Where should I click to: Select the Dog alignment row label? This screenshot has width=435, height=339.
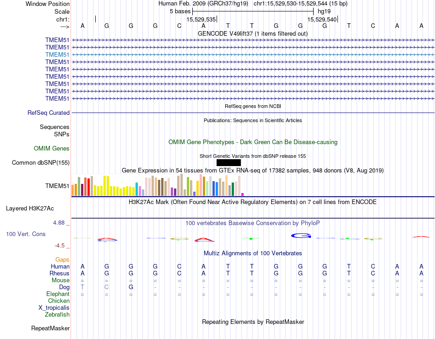[x=64, y=287]
